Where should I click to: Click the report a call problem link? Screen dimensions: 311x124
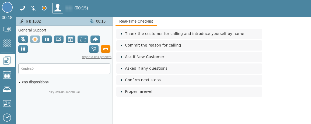pyautogui.click(x=97, y=57)
